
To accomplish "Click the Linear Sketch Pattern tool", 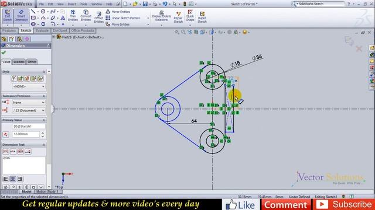I will (123, 18).
